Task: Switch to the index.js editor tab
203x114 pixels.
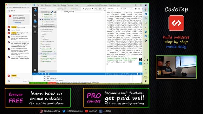Action: [75, 9]
